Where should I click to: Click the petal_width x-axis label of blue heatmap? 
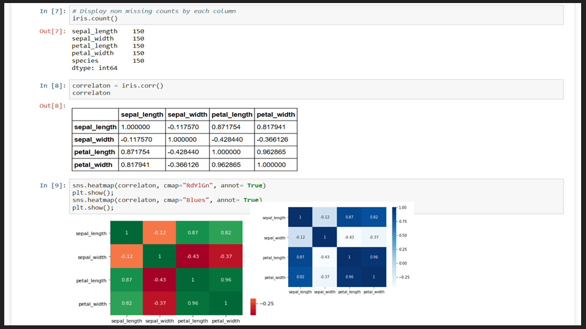point(374,292)
